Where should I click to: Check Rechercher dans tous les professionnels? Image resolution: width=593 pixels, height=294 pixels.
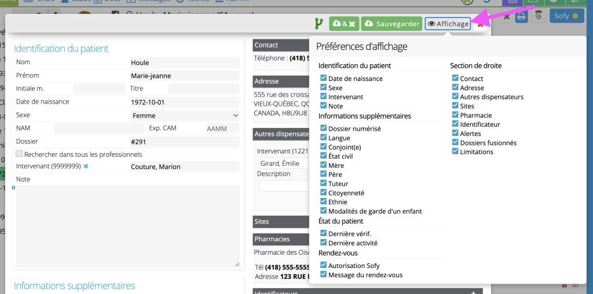pos(19,153)
